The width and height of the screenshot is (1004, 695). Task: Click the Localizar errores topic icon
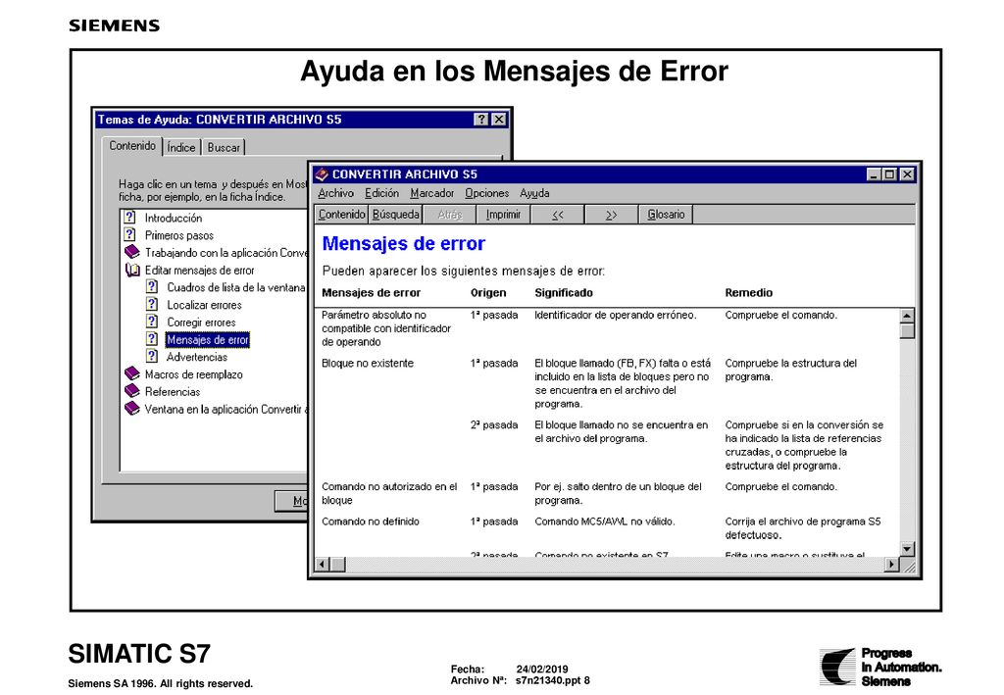[x=152, y=304]
